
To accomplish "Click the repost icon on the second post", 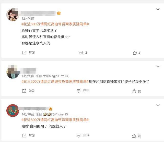I will tap(24, 91).
